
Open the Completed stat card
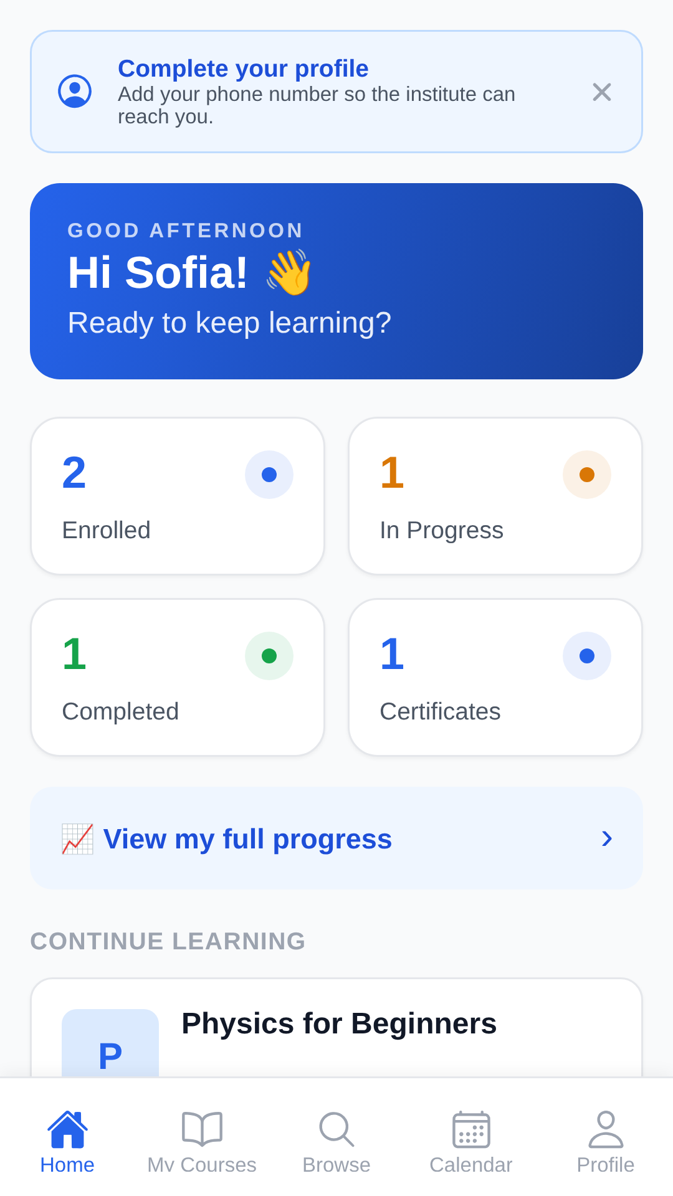click(x=178, y=677)
